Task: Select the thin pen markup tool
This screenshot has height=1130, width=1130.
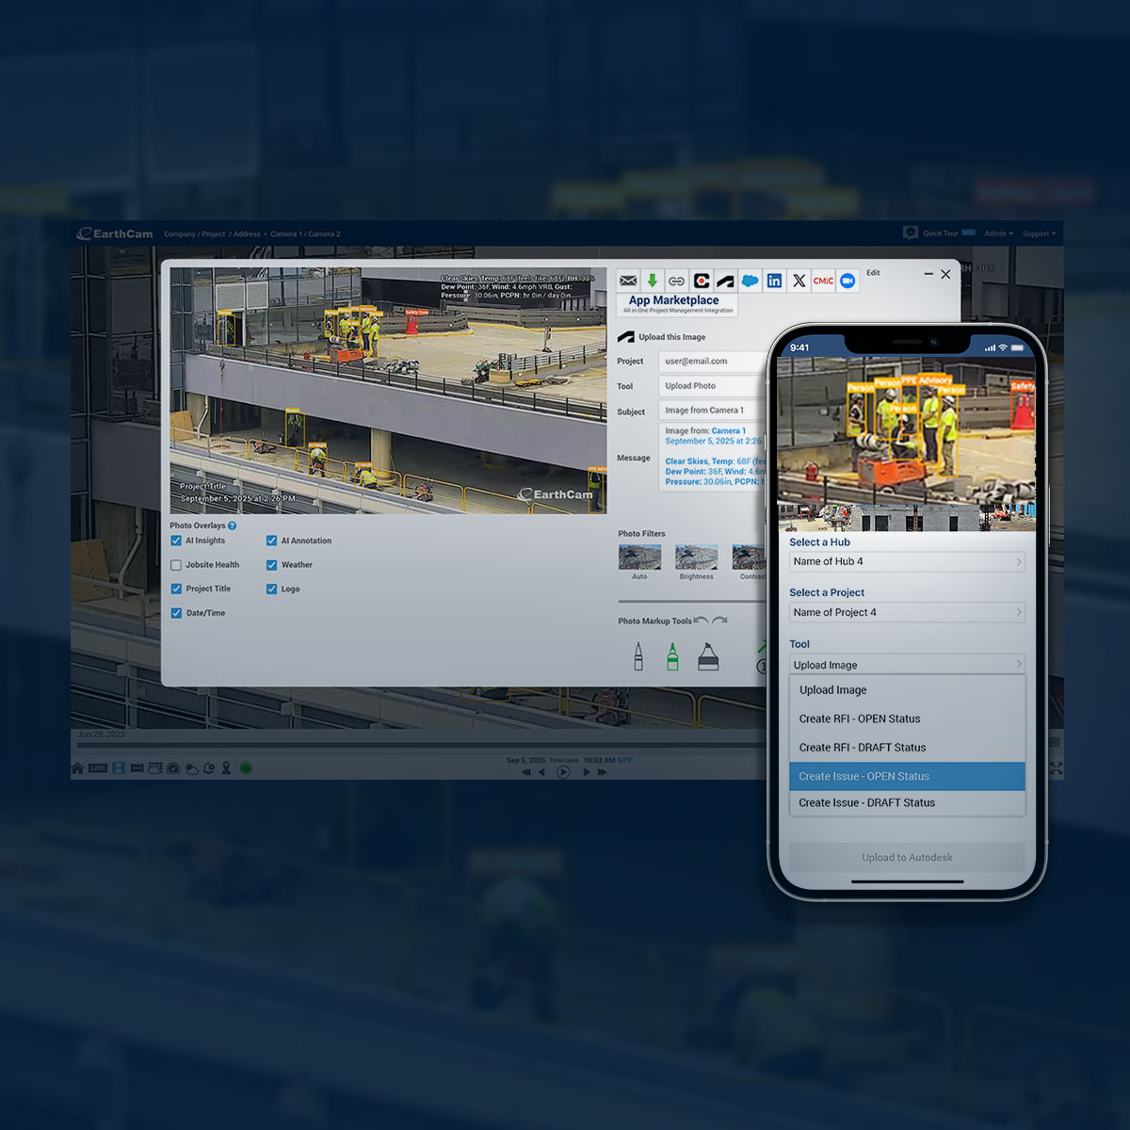Action: click(x=638, y=656)
